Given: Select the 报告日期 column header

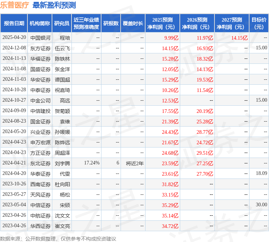Looking at the screenshot, I should [x=14, y=23].
